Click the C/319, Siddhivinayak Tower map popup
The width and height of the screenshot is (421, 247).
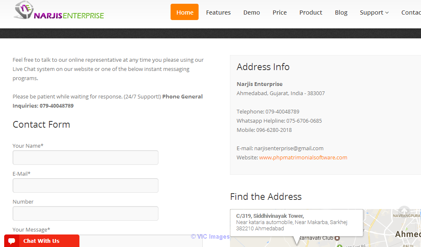(x=297, y=222)
